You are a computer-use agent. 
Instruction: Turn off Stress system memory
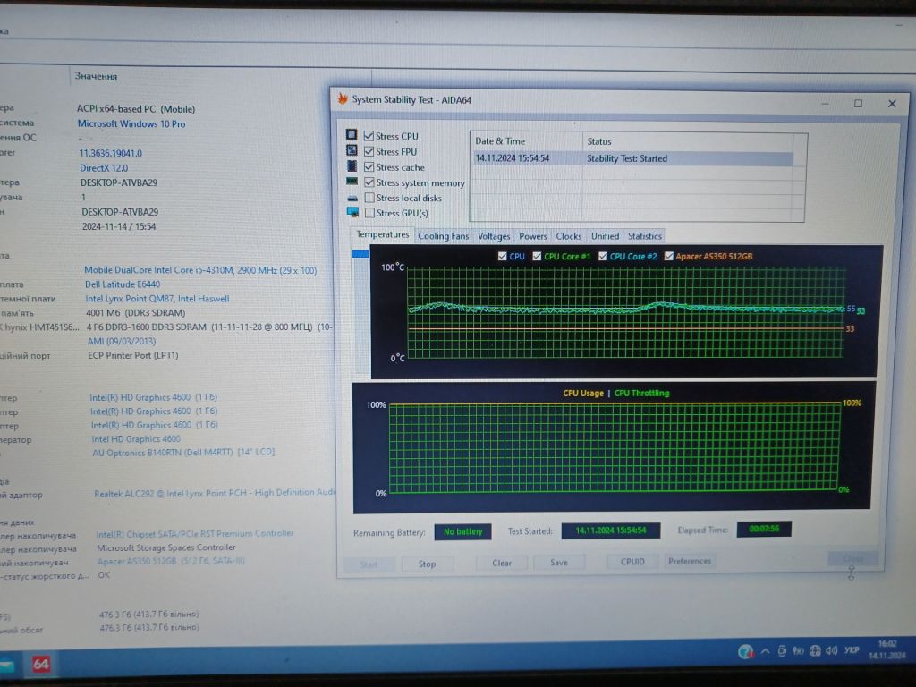click(x=369, y=182)
